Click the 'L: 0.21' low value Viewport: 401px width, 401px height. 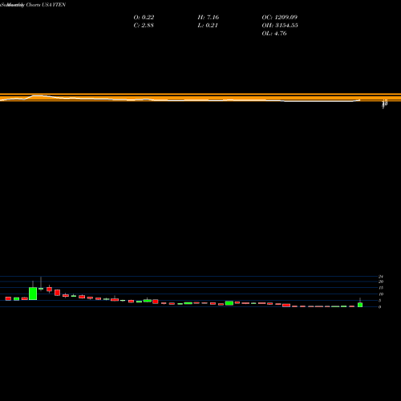coord(208,25)
